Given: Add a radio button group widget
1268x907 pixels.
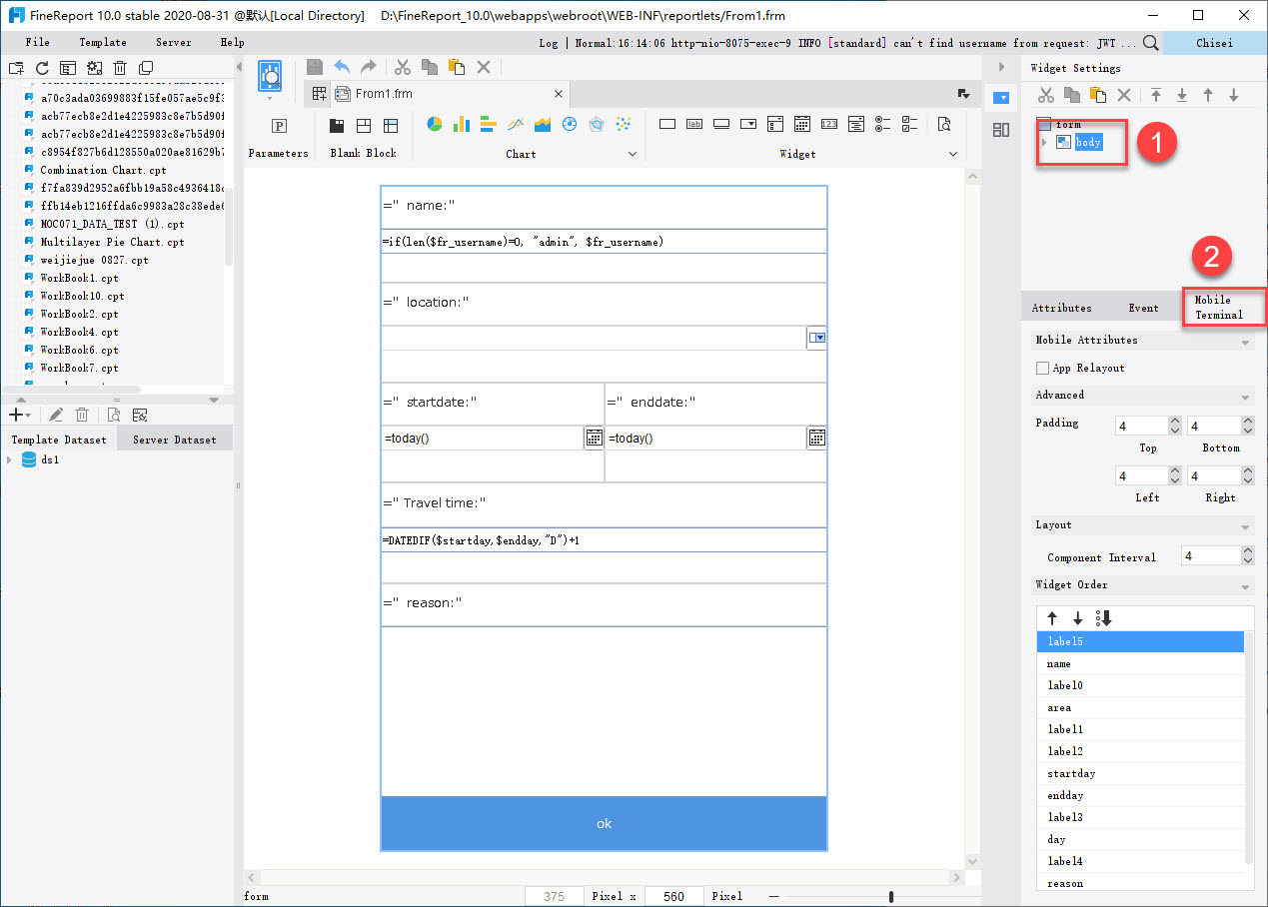Looking at the screenshot, I should 882,124.
